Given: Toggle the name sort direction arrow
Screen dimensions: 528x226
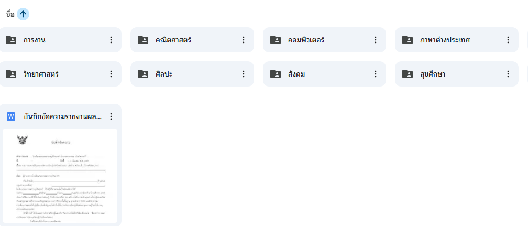Looking at the screenshot, I should click(23, 14).
